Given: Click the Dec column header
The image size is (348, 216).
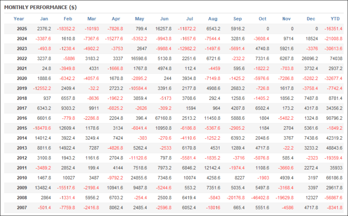Looking at the screenshot, I should click(311, 19).
